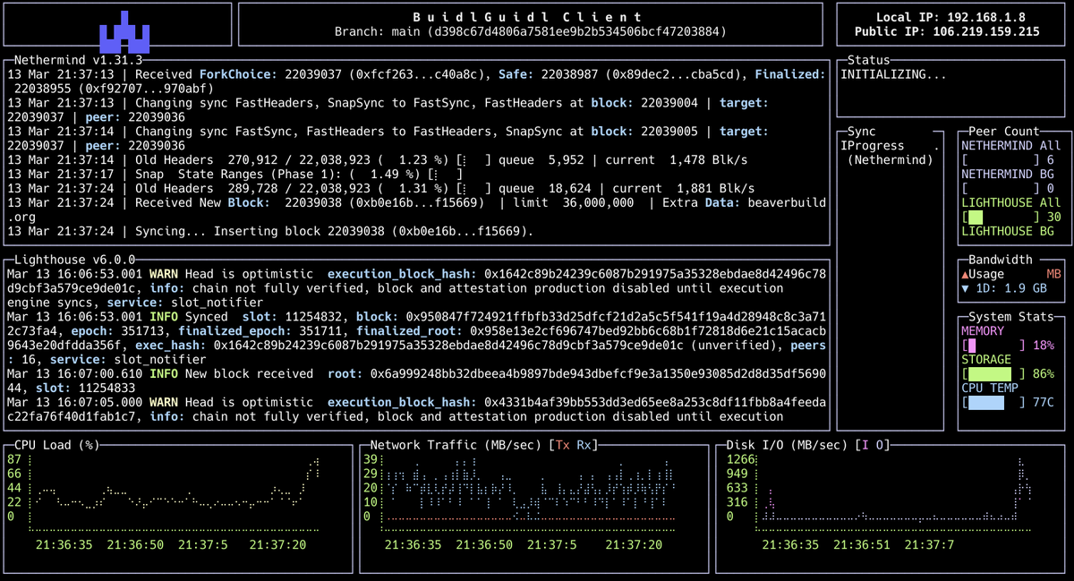
Task: Click the NETHERMIND All peer gauge showing 6
Action: pyautogui.click(x=1002, y=159)
